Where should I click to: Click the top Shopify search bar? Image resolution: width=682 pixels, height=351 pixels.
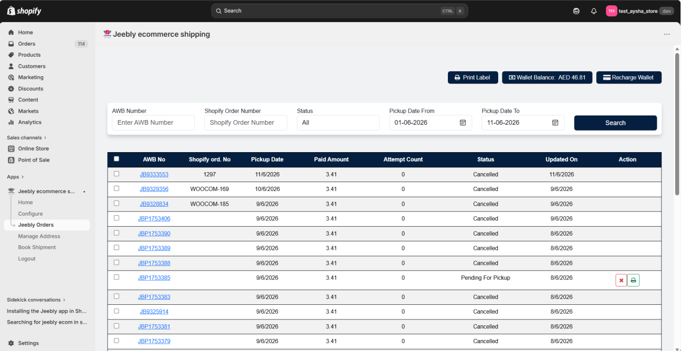[340, 11]
